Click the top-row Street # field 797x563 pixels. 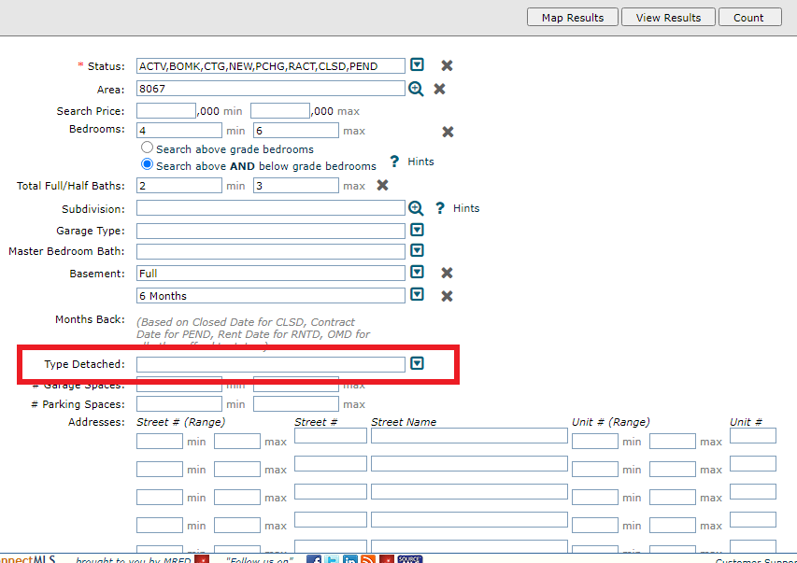tap(331, 435)
